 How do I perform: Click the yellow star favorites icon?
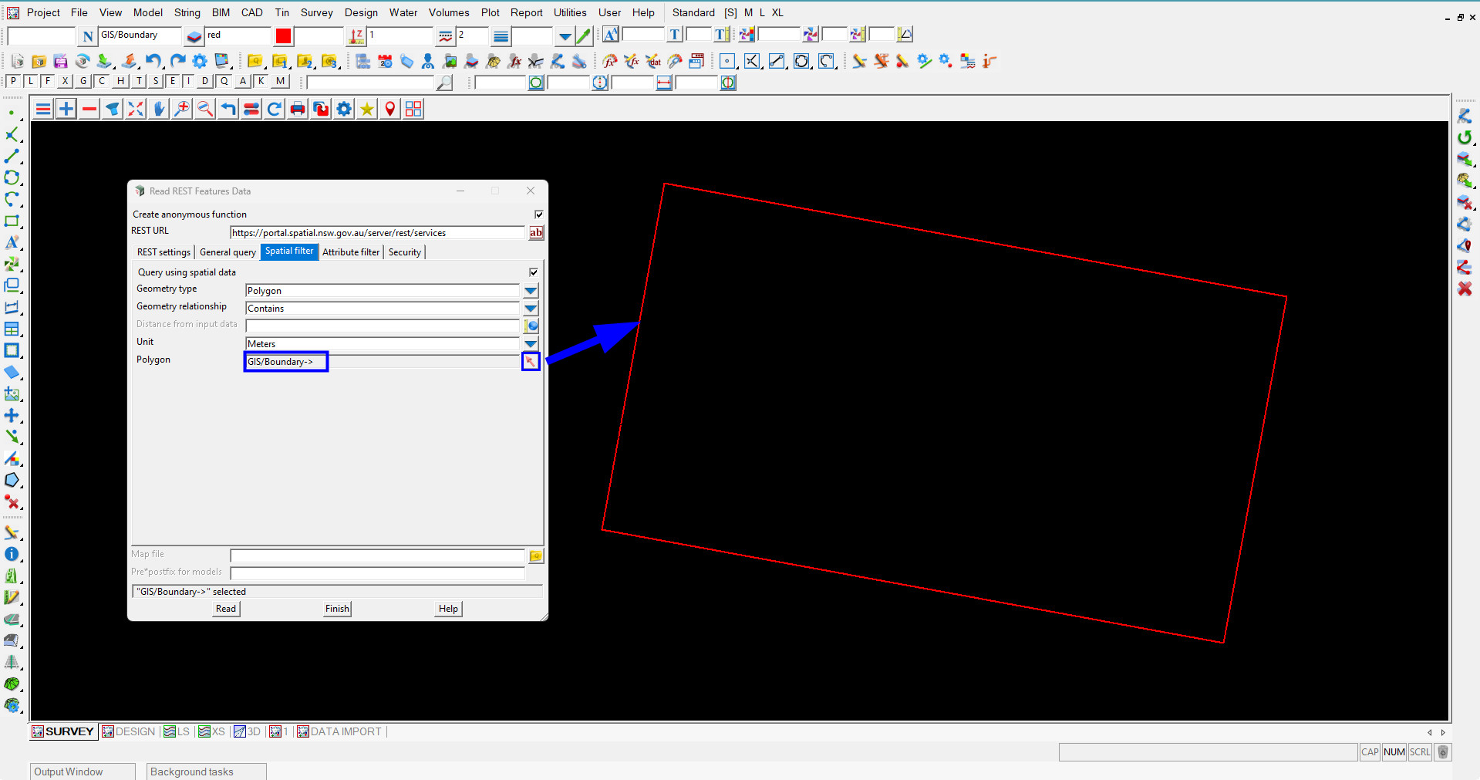pos(367,109)
